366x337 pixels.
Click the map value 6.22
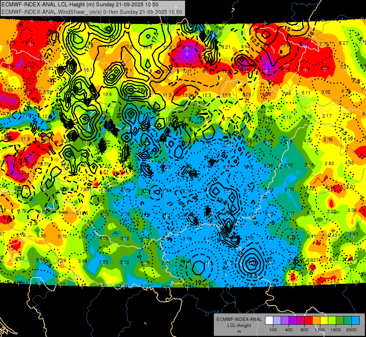[310, 188]
